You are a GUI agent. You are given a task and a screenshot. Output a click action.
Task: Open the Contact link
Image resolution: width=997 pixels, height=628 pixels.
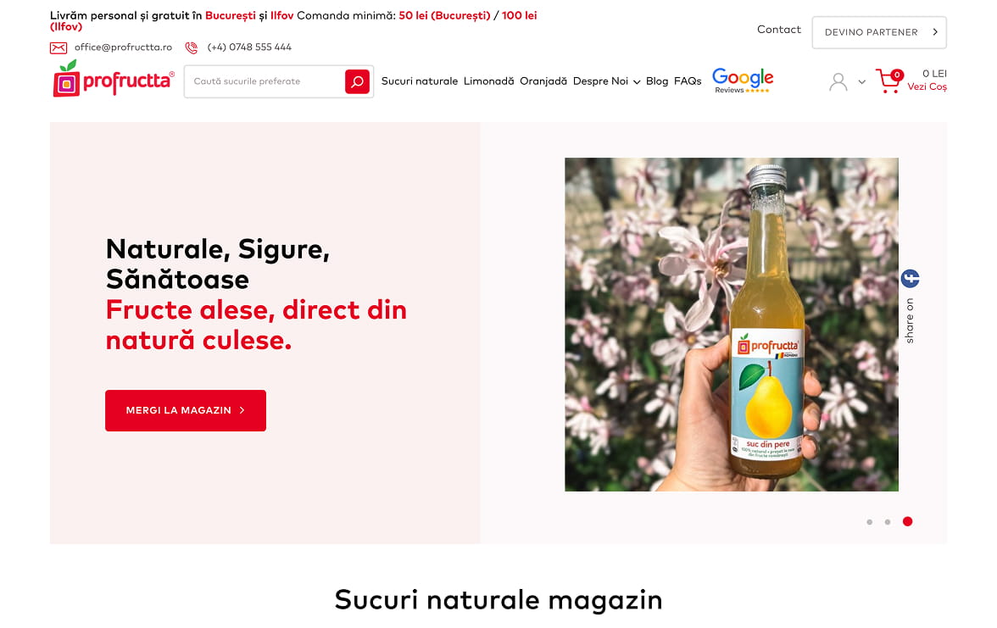778,29
